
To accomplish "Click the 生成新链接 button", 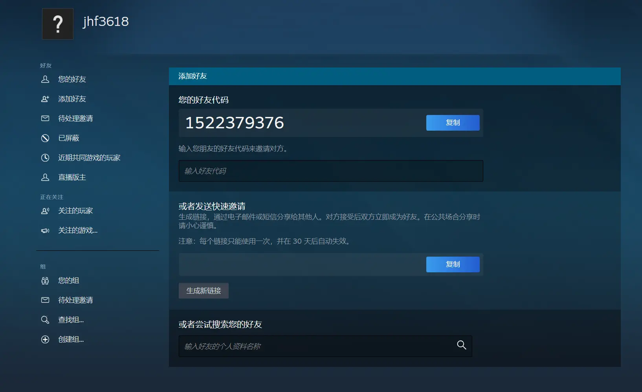I will (204, 291).
